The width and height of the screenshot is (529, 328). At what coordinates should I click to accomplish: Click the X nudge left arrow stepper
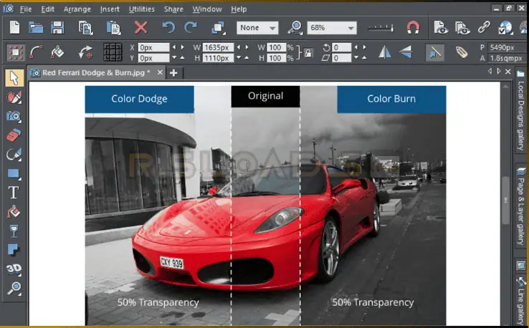174,47
